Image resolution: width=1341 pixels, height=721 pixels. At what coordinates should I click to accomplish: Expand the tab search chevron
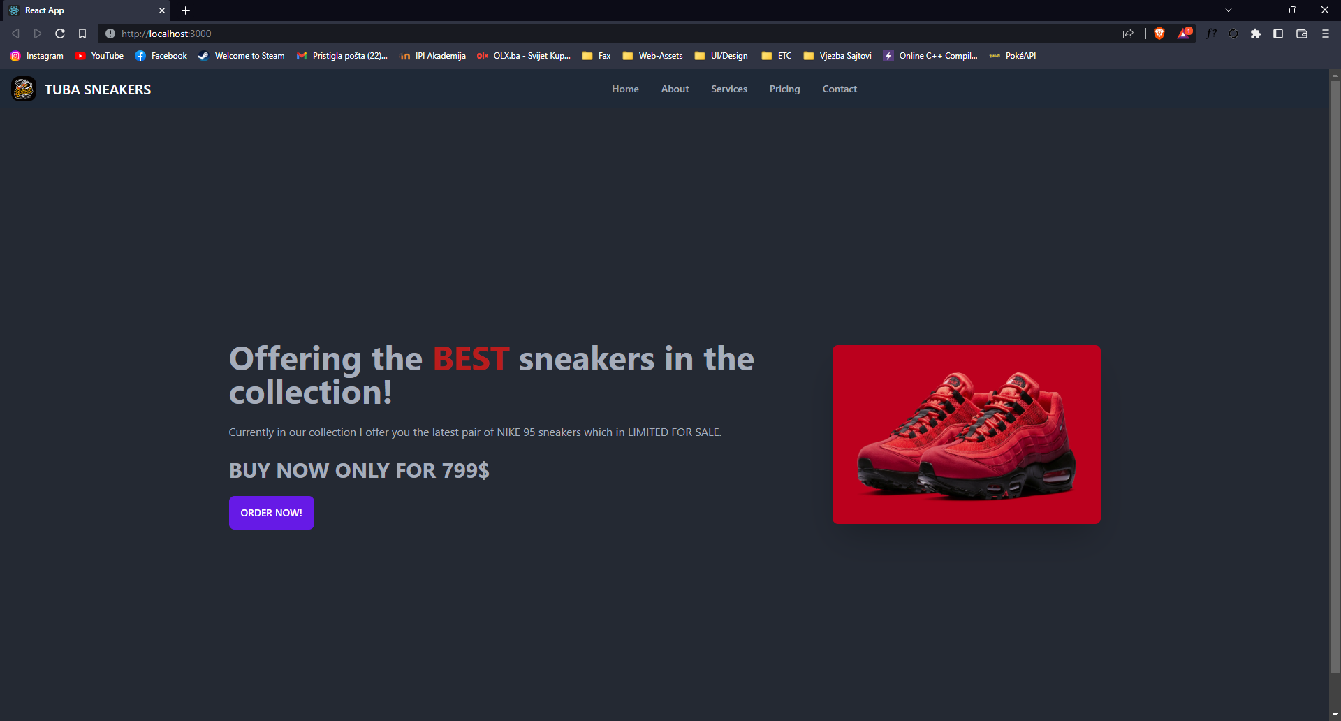[x=1229, y=10]
